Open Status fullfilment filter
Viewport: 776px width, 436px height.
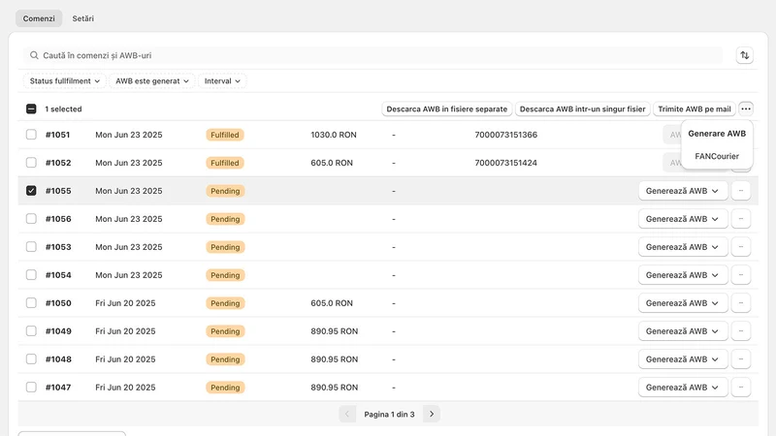pos(64,81)
